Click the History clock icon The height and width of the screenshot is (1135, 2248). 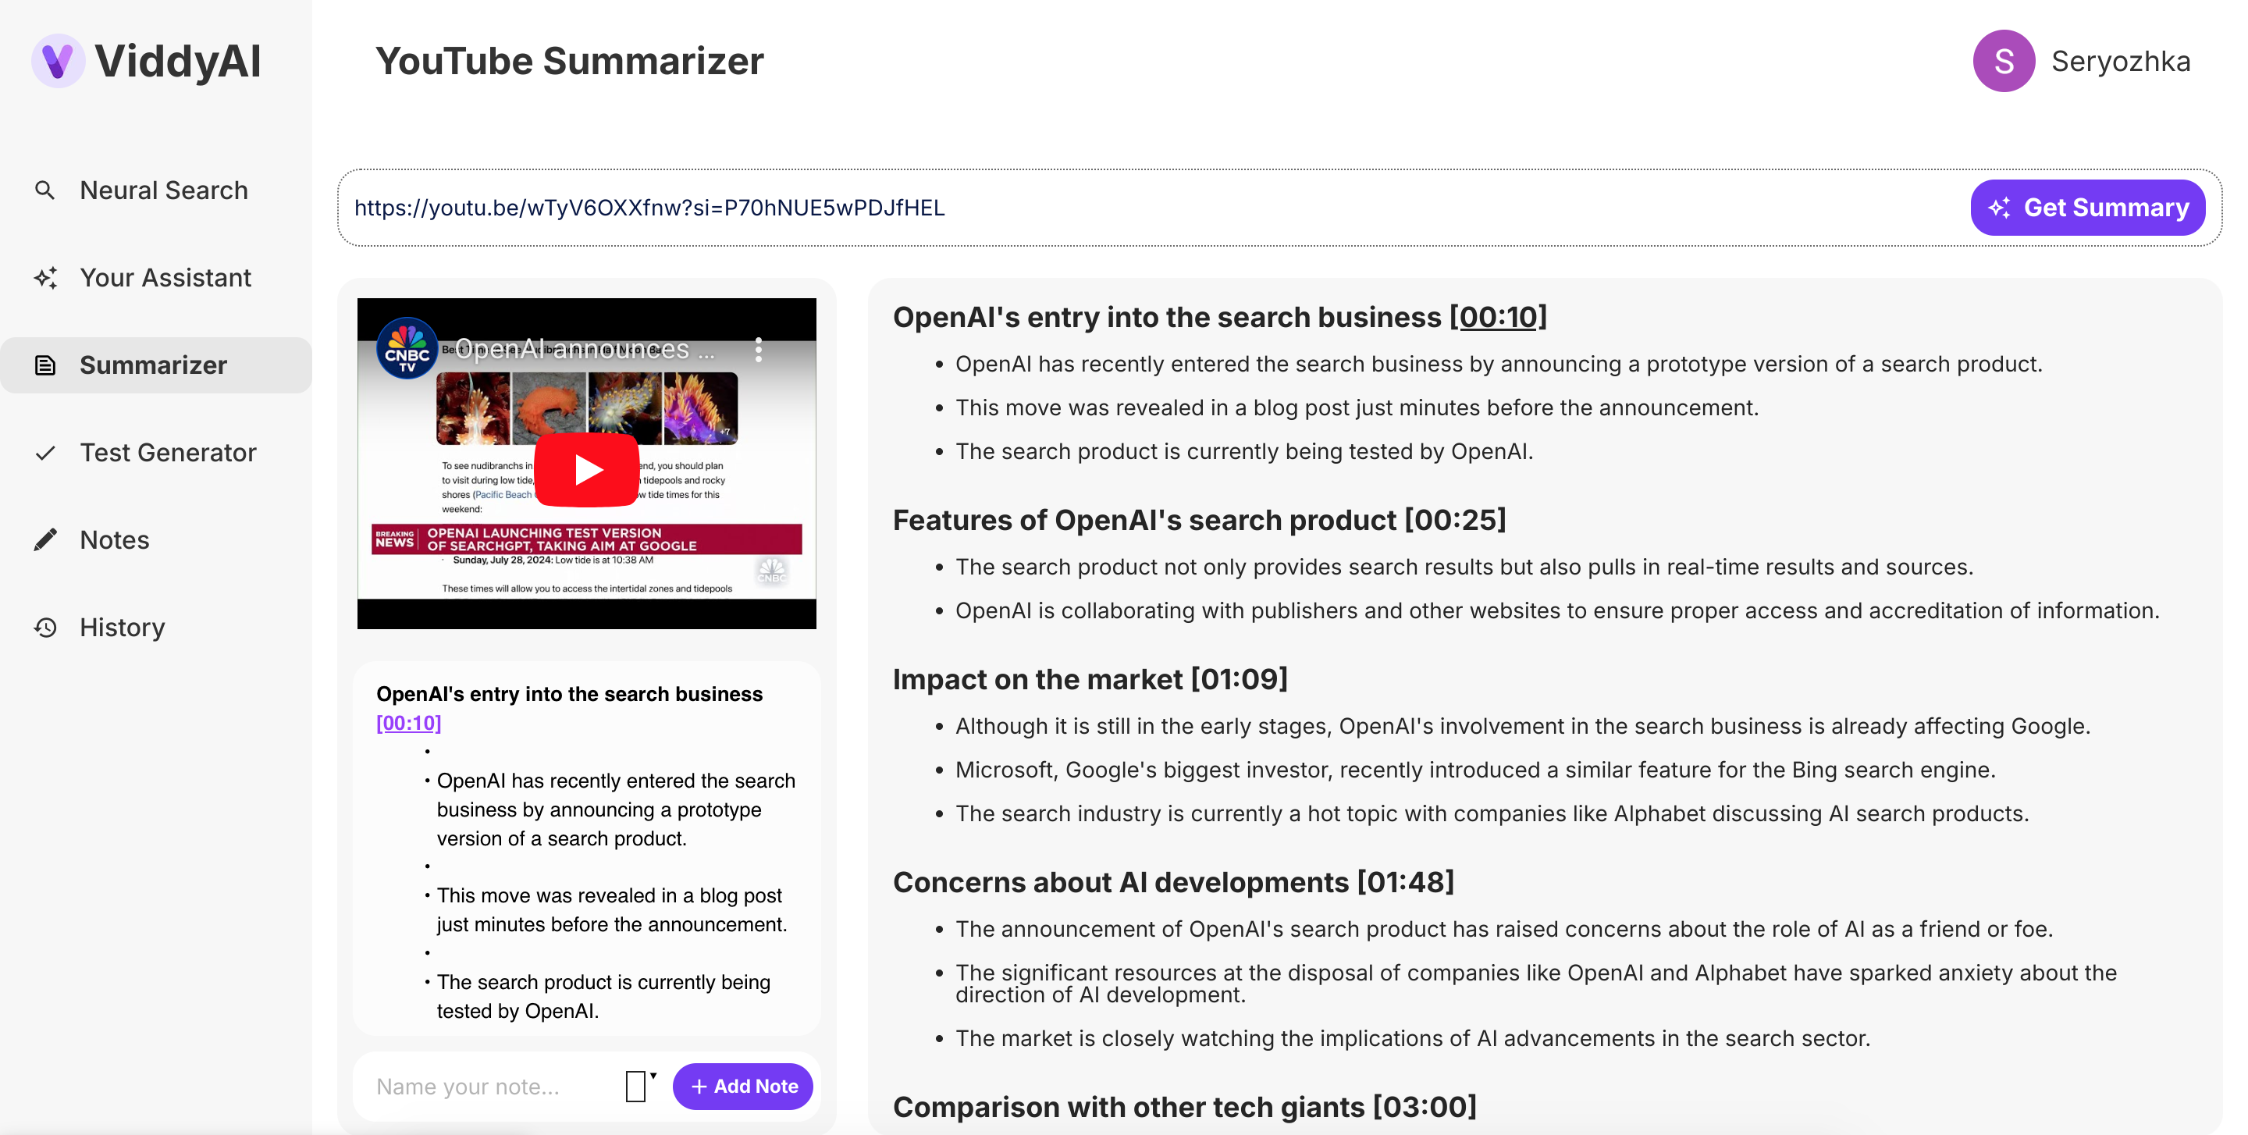[x=45, y=628]
